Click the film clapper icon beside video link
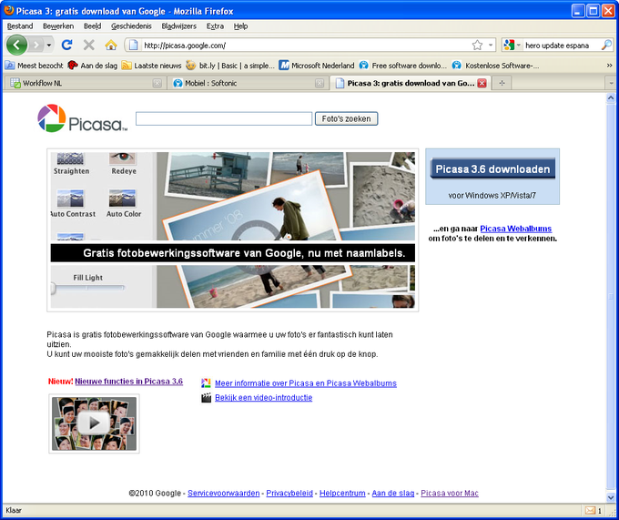 [206, 398]
